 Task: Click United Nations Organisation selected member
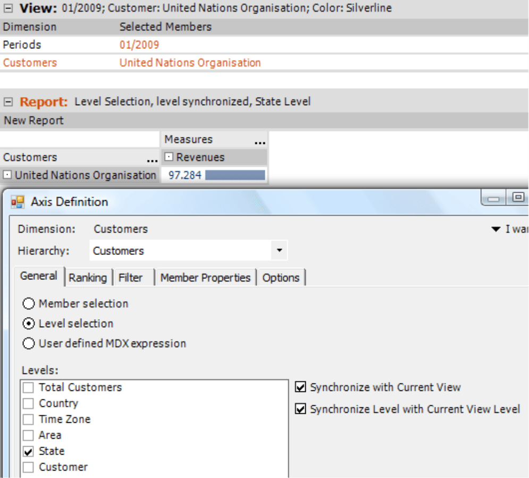pos(190,63)
